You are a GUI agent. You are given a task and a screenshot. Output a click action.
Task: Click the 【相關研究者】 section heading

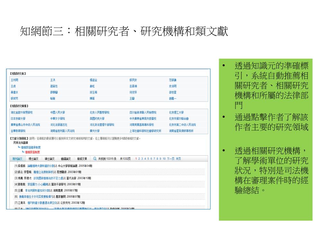pos(18,74)
